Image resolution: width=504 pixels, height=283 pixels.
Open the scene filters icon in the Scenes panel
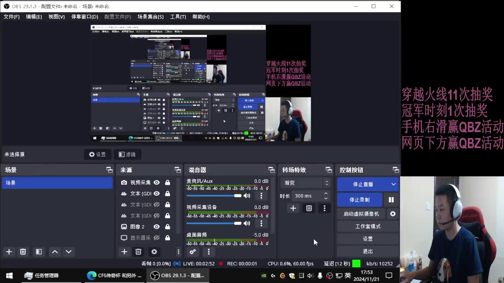pyautogui.click(x=39, y=252)
